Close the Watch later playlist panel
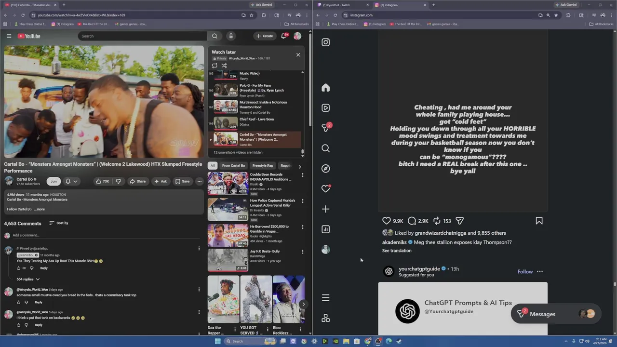The image size is (617, 347). [x=298, y=54]
